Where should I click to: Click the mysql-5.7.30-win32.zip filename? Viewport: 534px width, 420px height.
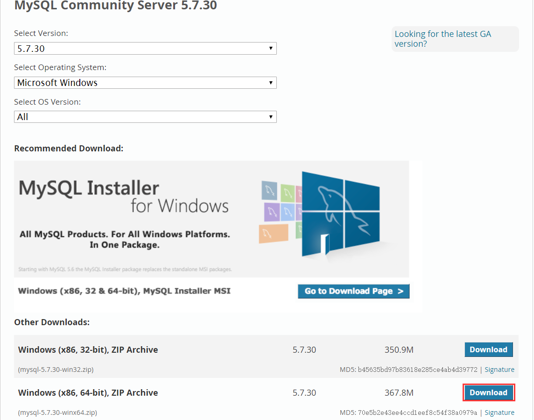click(x=56, y=369)
